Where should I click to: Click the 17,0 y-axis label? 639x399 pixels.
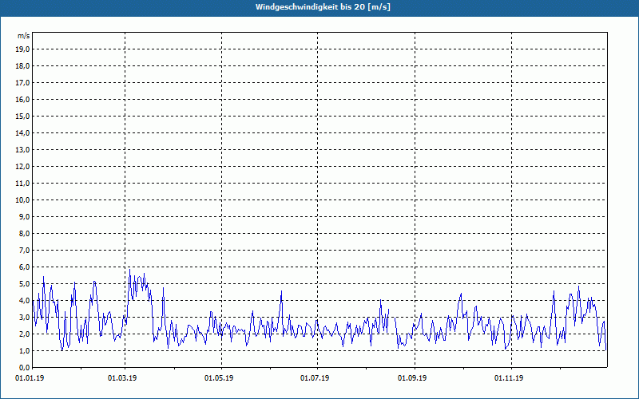(22, 83)
